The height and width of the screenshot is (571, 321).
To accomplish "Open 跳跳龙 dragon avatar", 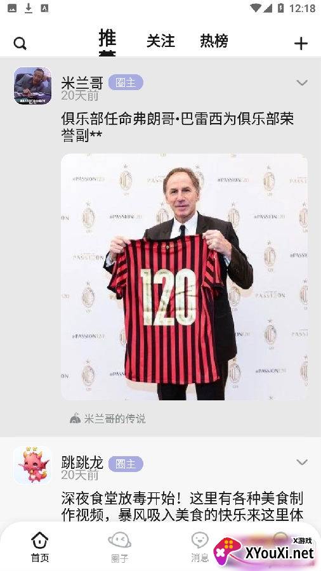I will pyautogui.click(x=33, y=465).
